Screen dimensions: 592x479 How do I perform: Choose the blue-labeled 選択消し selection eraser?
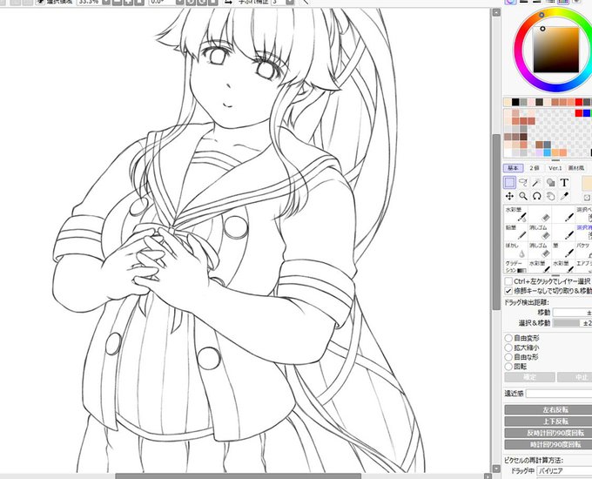pyautogui.click(x=583, y=233)
